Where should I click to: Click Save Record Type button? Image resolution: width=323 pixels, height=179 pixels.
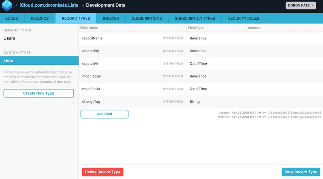click(x=301, y=172)
